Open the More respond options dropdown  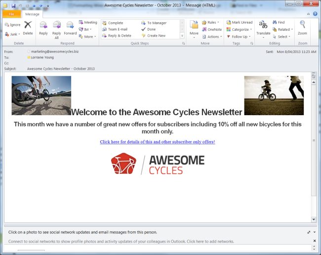[87, 37]
